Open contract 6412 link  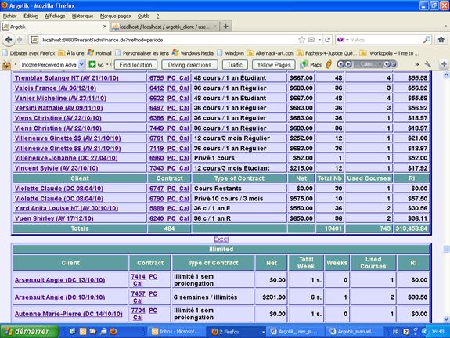(x=157, y=88)
